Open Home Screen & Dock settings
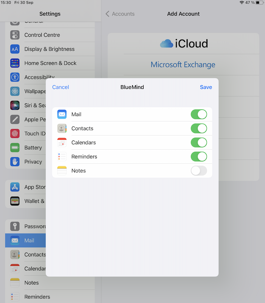The height and width of the screenshot is (303, 265). (50, 63)
